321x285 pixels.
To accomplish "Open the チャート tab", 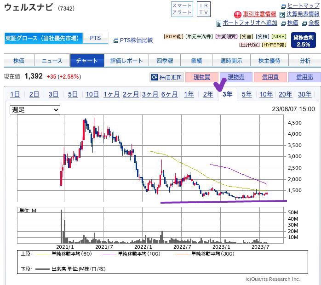I will (x=87, y=61).
